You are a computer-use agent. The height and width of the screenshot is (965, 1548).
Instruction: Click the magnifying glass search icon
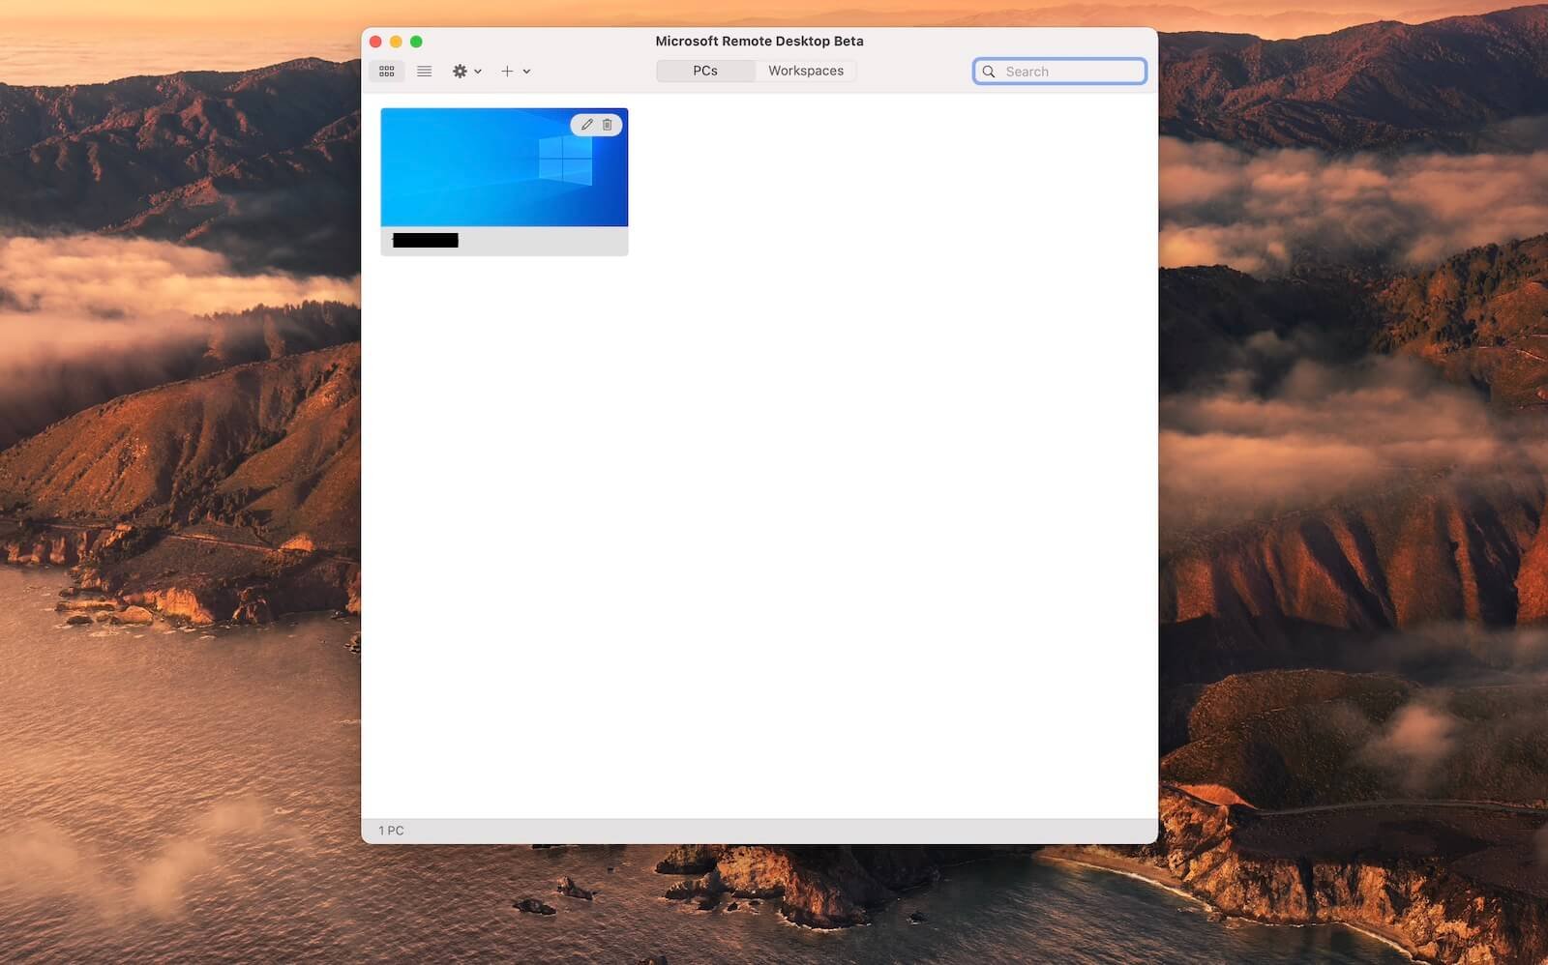point(989,72)
